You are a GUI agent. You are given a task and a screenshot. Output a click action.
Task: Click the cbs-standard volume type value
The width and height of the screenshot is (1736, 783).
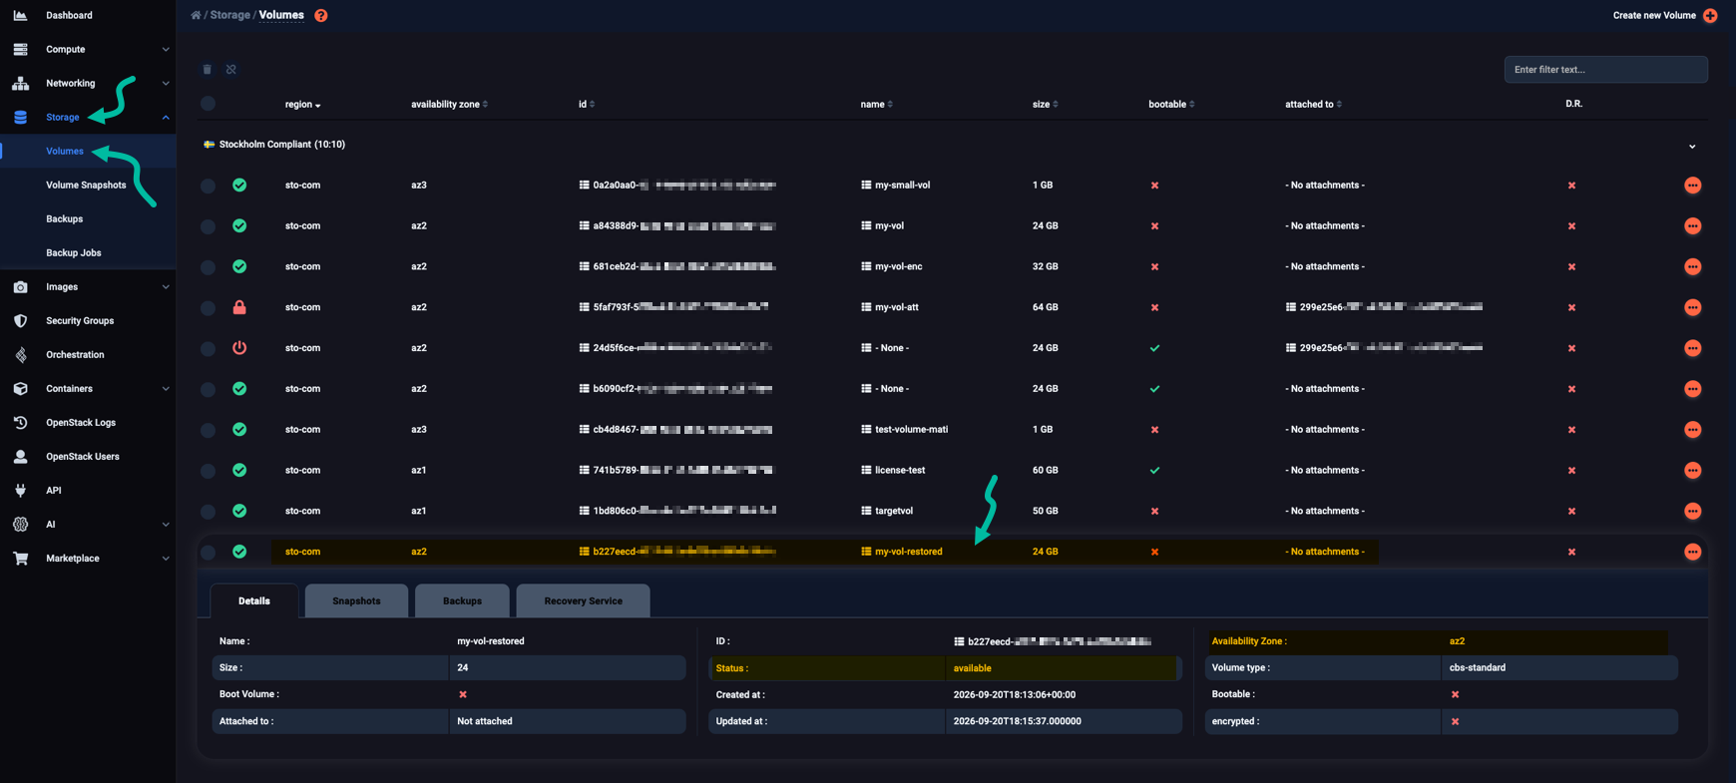pos(1477,667)
